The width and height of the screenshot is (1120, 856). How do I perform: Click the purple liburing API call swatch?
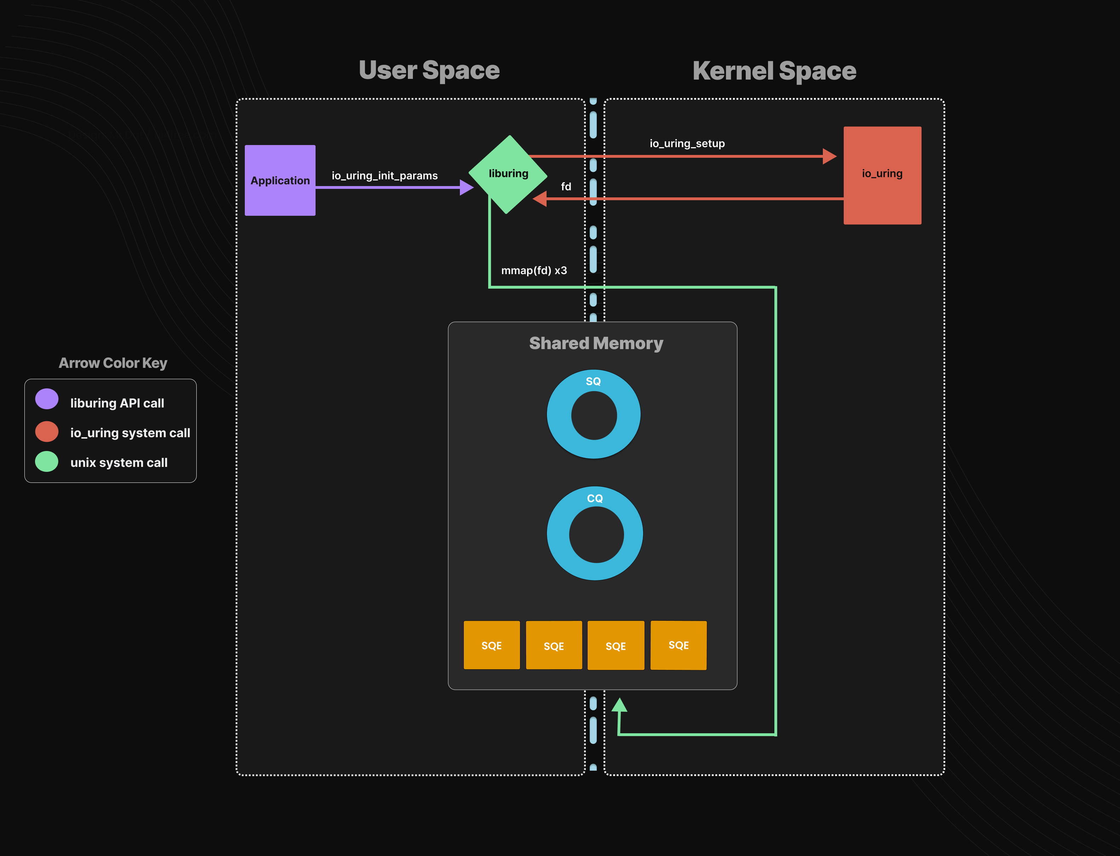[47, 399]
